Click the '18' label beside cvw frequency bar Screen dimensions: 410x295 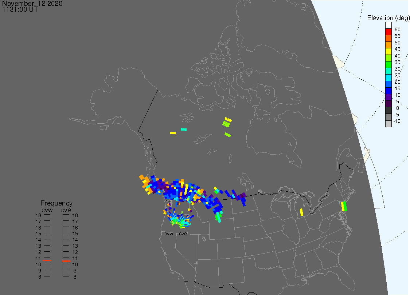tap(38, 215)
